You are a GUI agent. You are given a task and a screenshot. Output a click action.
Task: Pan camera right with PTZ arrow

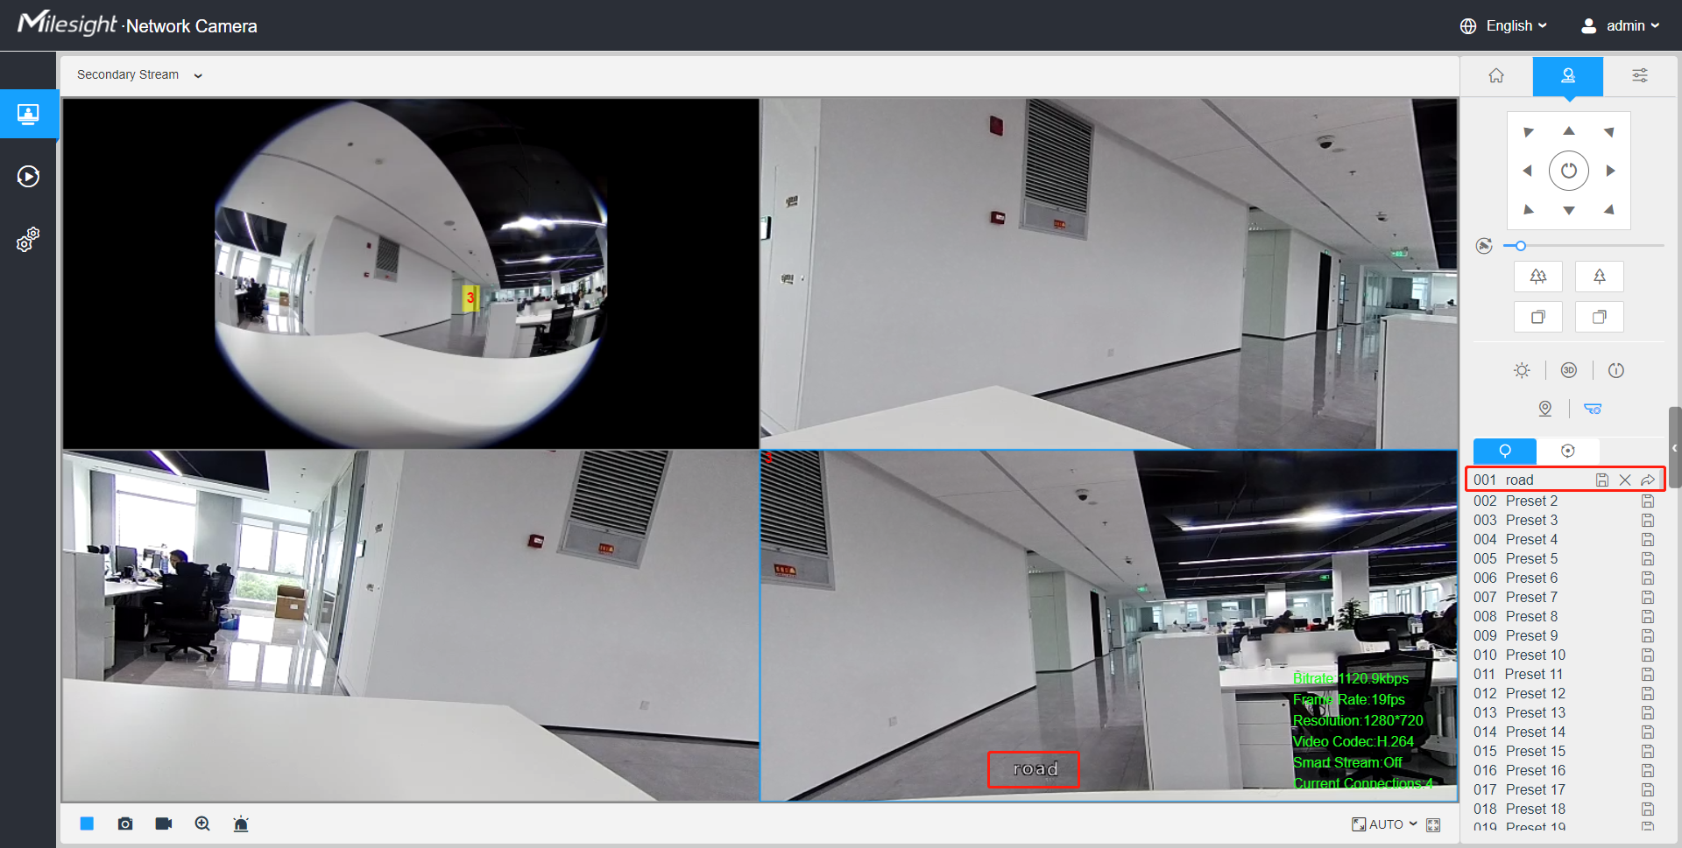point(1610,171)
